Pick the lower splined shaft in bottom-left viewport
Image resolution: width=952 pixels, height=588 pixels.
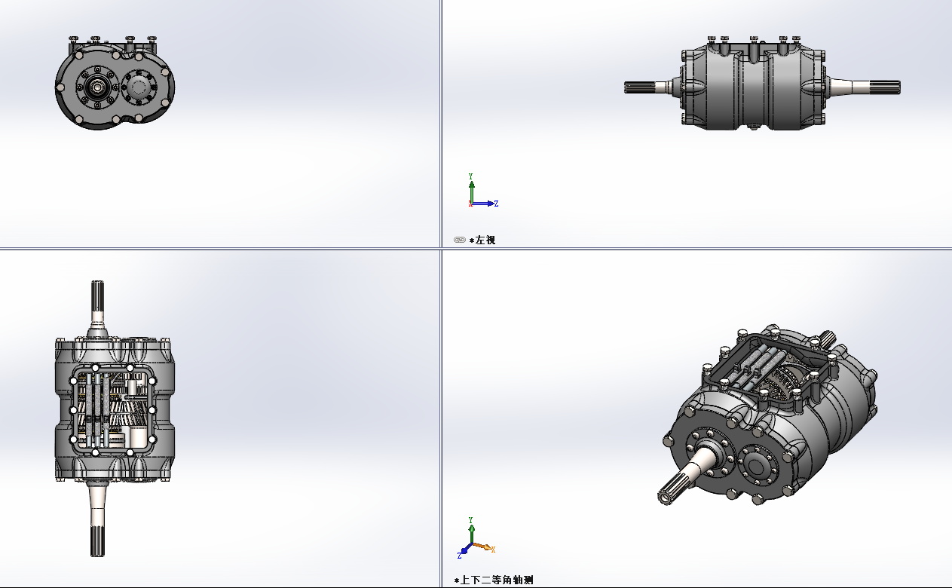(97, 519)
